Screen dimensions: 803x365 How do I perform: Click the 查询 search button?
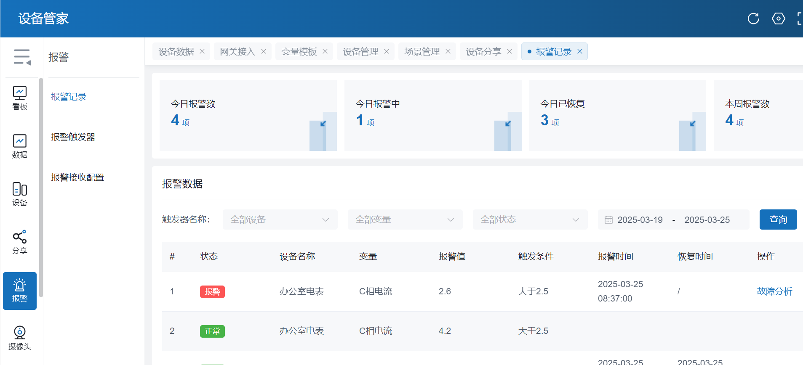(x=778, y=220)
